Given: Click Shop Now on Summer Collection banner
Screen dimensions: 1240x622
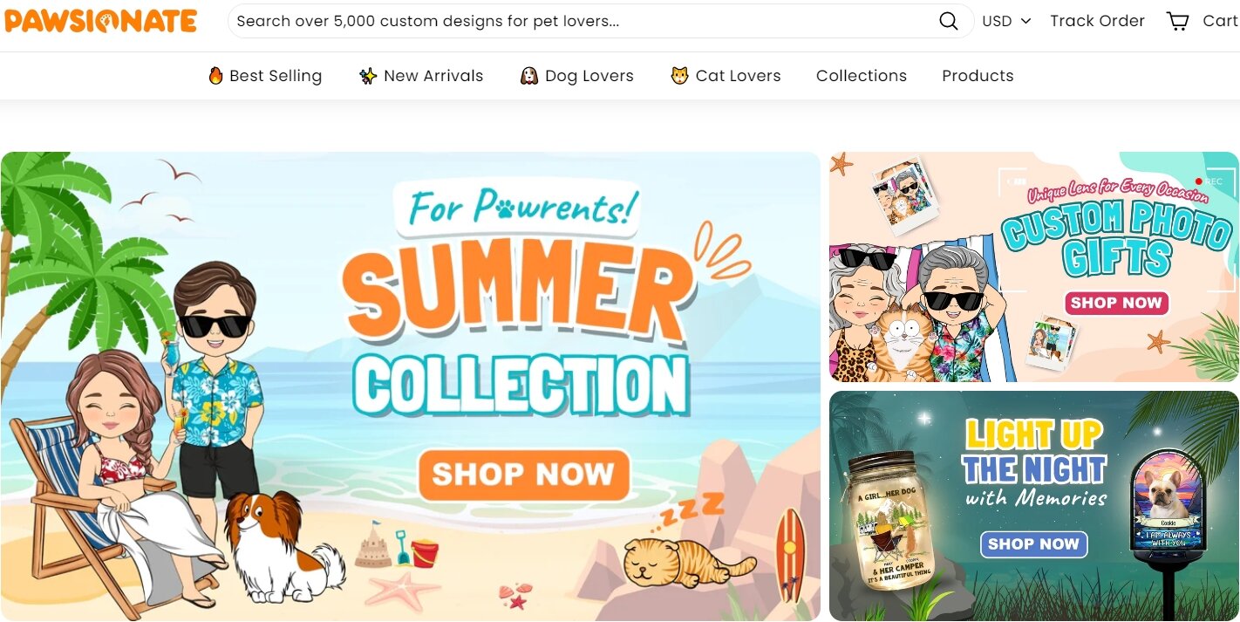Looking at the screenshot, I should pyautogui.click(x=524, y=475).
